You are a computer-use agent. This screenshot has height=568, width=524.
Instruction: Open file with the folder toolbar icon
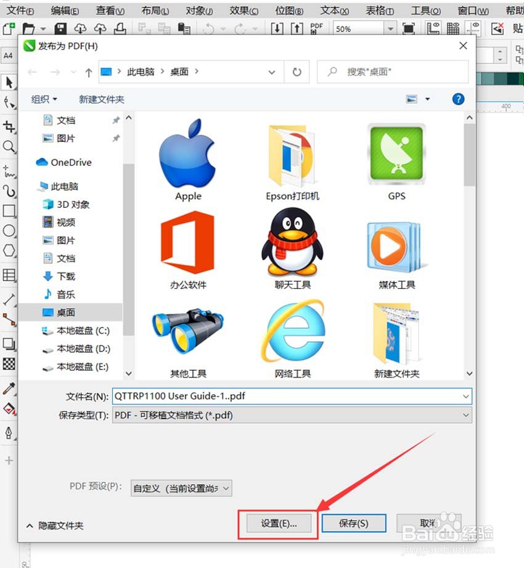pos(28,28)
